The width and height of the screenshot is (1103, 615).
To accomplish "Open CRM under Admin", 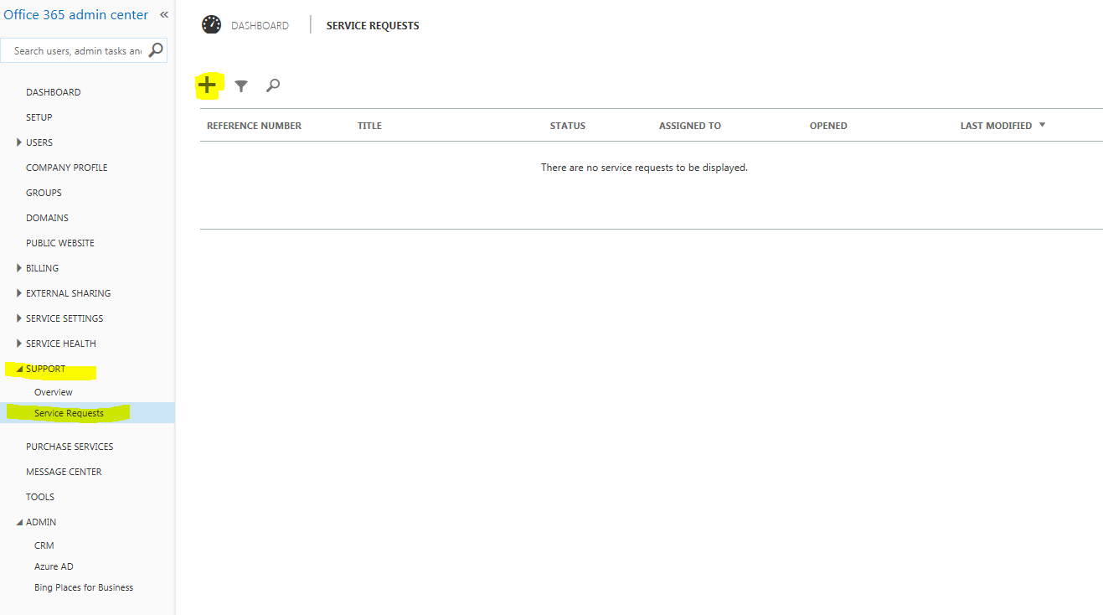I will coord(44,545).
